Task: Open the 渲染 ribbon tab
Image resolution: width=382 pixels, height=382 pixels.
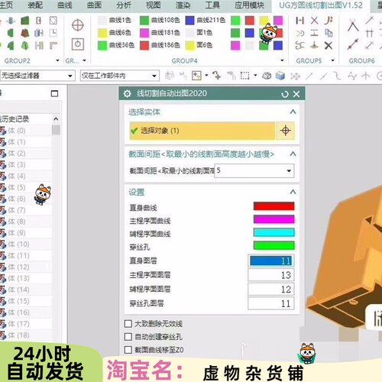Action: pos(183,5)
